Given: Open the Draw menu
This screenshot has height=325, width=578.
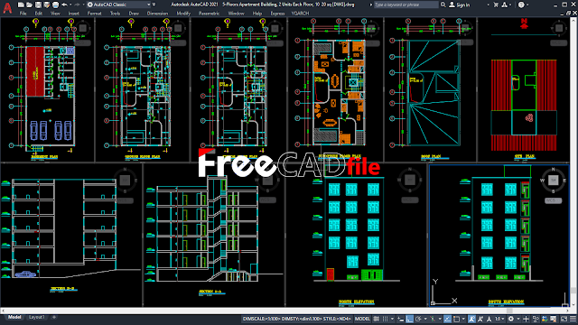Looking at the screenshot, I should tap(134, 14).
